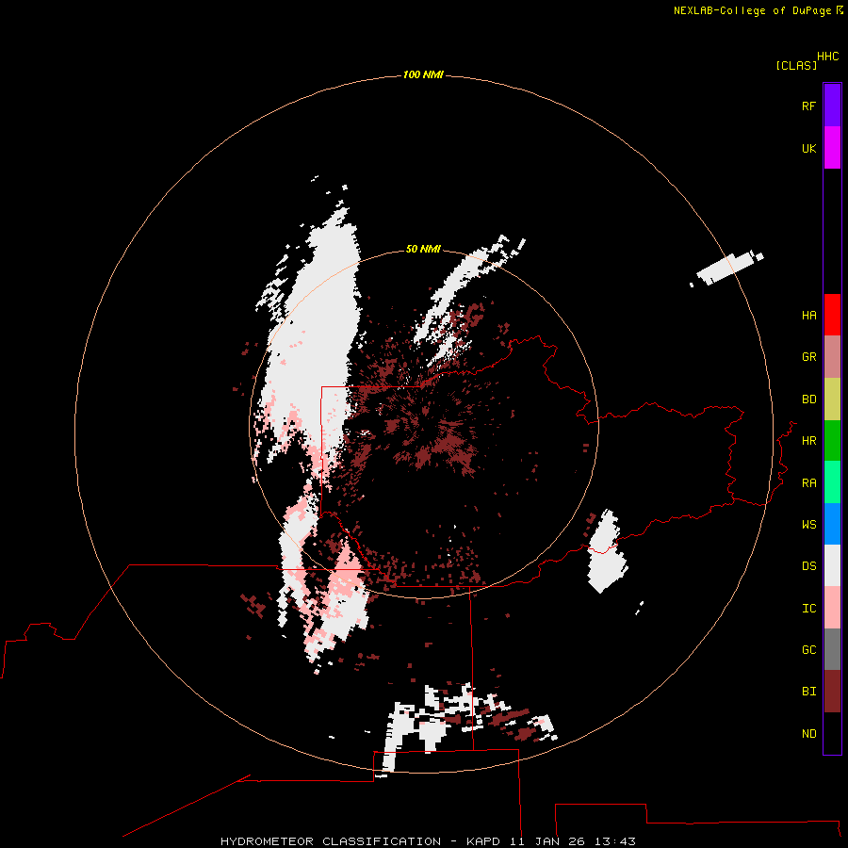Click the RF legend label
The width and height of the screenshot is (848, 848).
click(809, 106)
